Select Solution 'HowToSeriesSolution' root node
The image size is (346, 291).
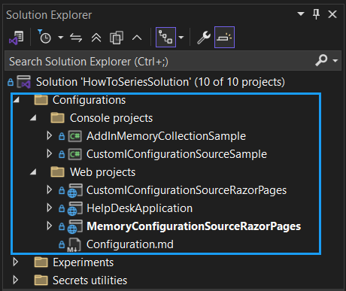pos(160,82)
